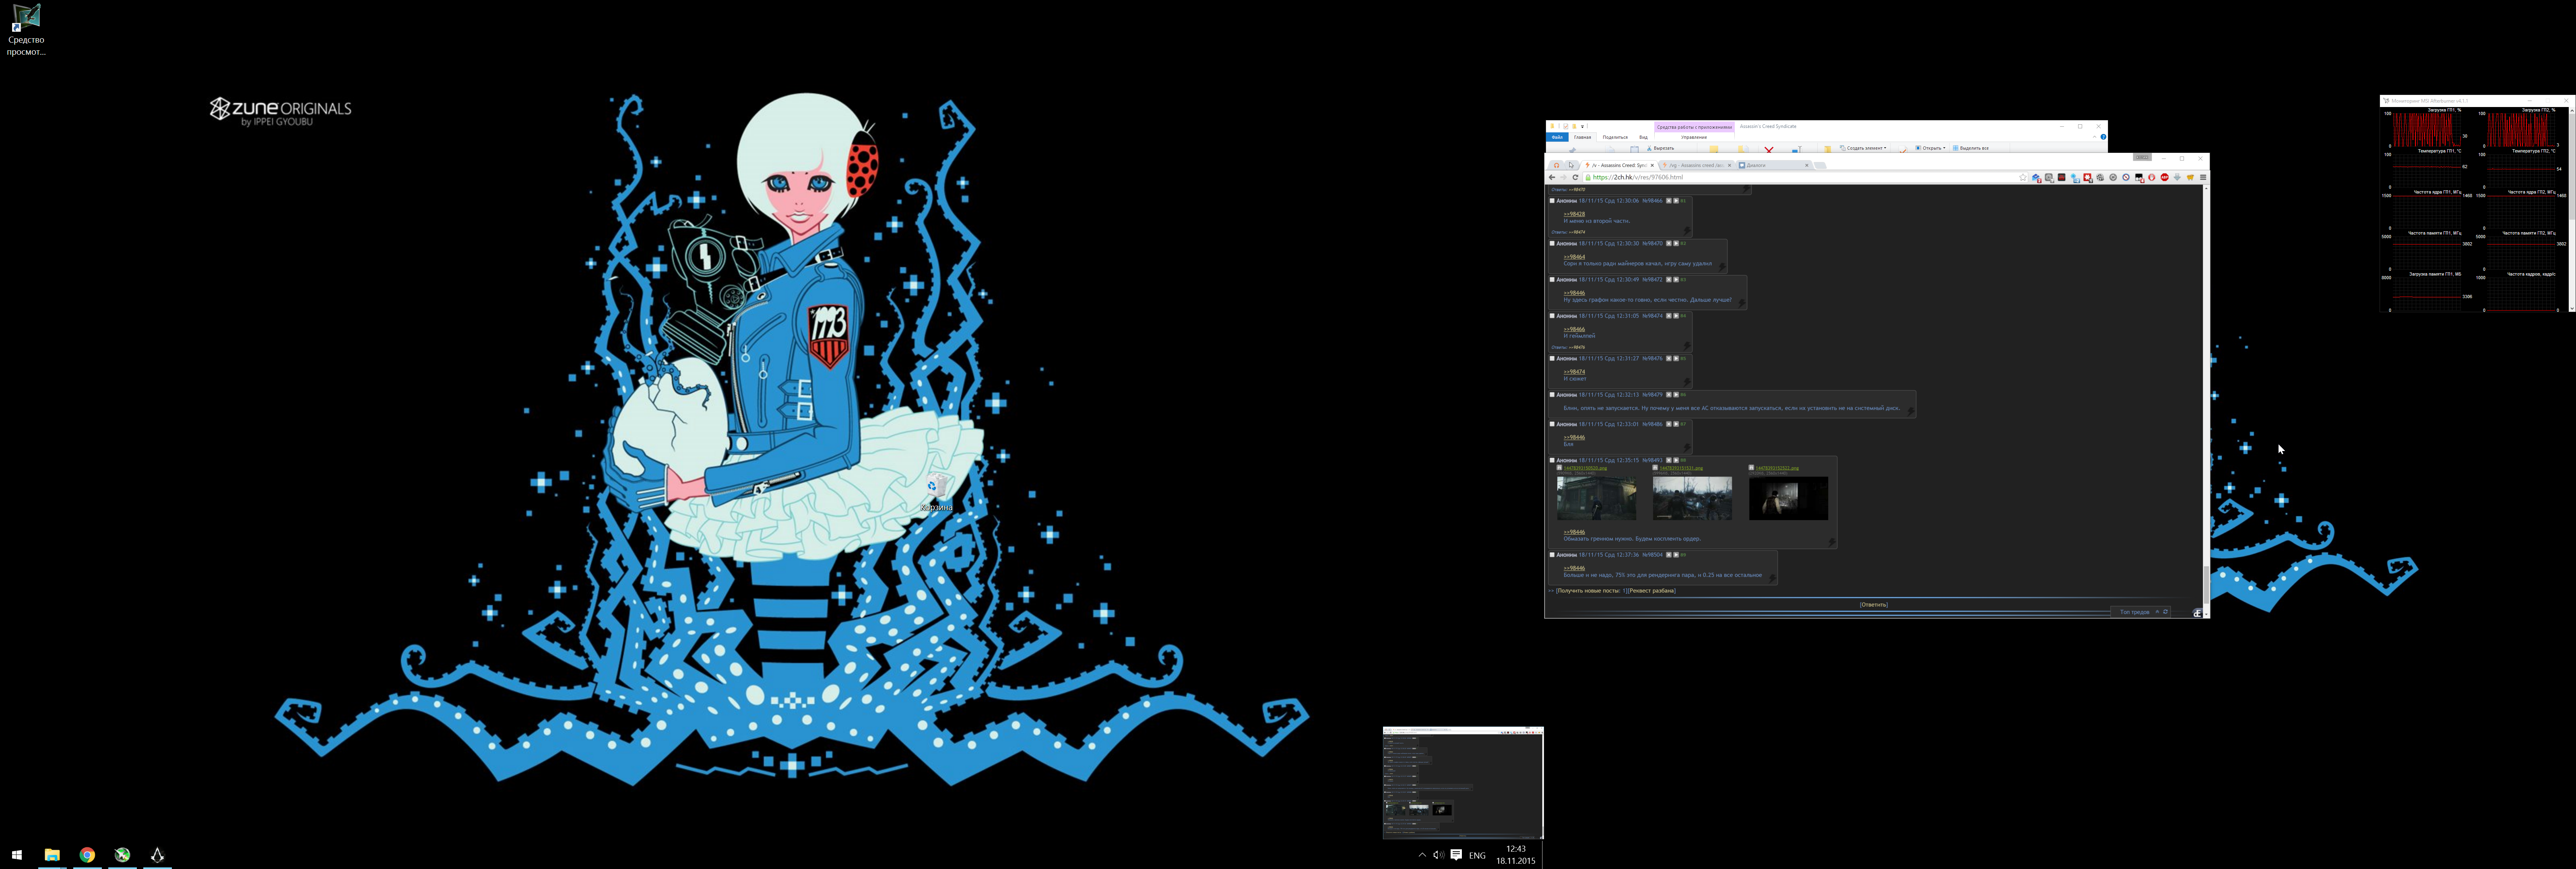Bookmark page with the star icon
The image size is (2576, 869).
coord(2023,177)
